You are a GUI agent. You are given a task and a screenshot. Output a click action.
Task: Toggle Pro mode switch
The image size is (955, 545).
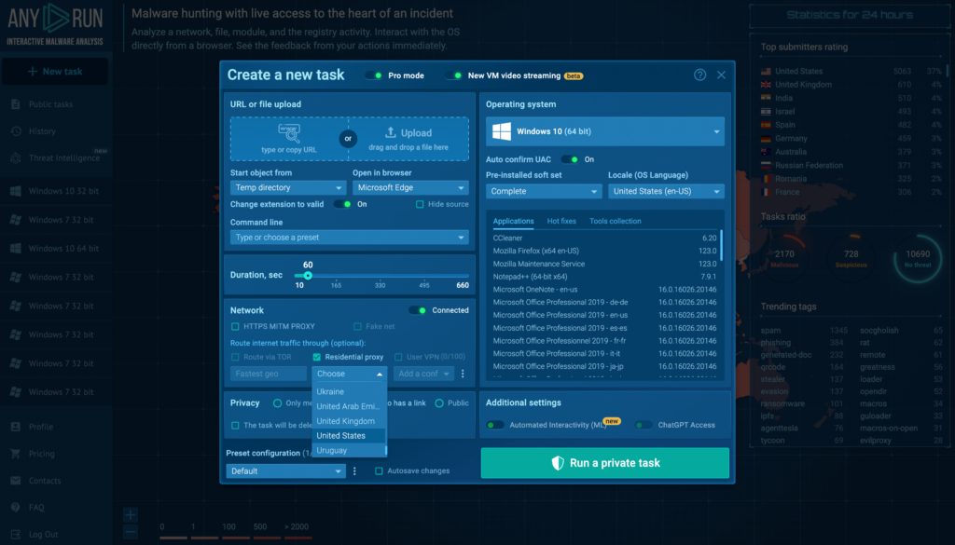click(x=373, y=75)
